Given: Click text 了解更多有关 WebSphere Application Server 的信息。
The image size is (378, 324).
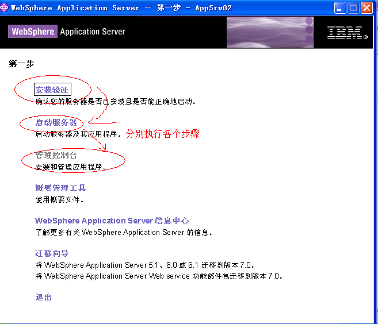Looking at the screenshot, I should click(124, 233).
